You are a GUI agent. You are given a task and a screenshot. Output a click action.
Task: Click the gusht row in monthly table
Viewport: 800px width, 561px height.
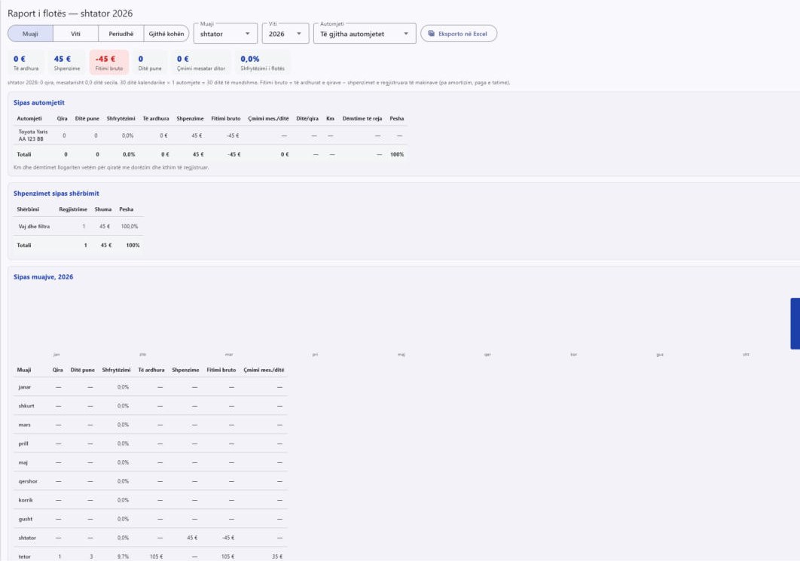[151, 519]
